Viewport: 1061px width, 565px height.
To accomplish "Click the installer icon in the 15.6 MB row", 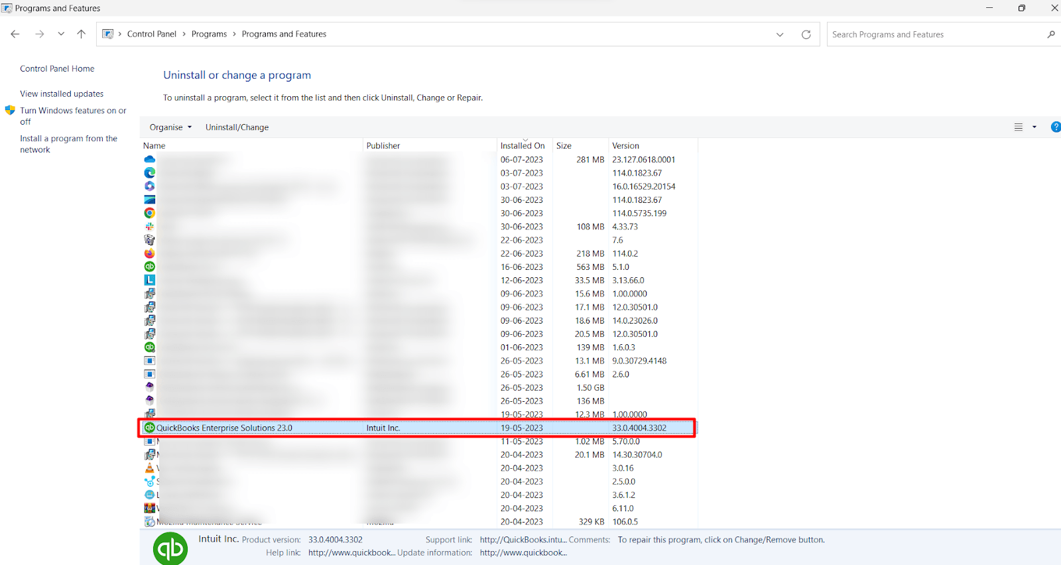I will pos(150,293).
